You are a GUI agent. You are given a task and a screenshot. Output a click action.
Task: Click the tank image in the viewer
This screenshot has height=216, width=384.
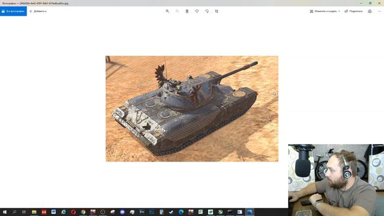[192, 109]
